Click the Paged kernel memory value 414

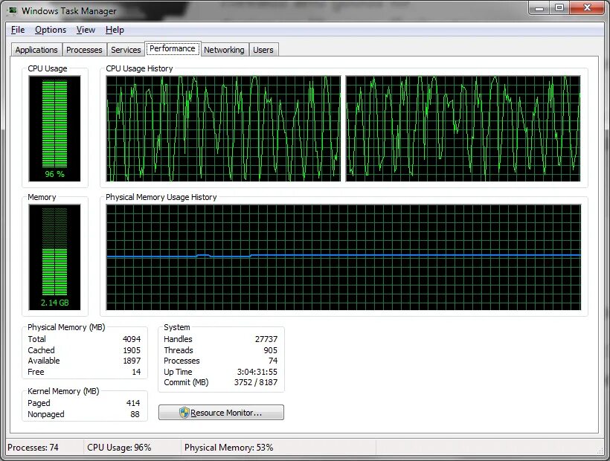[x=133, y=403]
